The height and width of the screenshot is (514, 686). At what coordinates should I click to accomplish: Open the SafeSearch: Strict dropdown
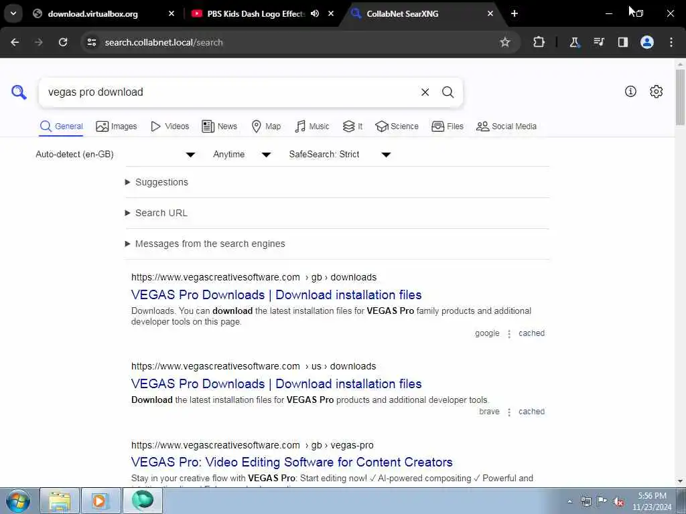[340, 155]
